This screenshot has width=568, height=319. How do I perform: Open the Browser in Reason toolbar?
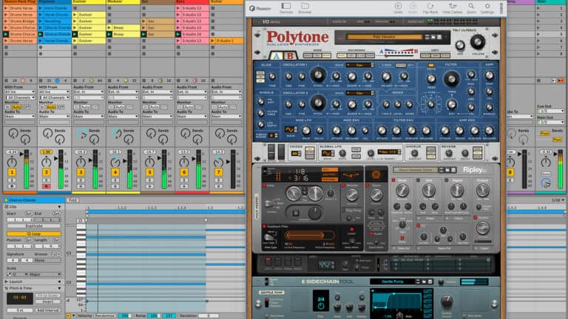[x=305, y=8]
